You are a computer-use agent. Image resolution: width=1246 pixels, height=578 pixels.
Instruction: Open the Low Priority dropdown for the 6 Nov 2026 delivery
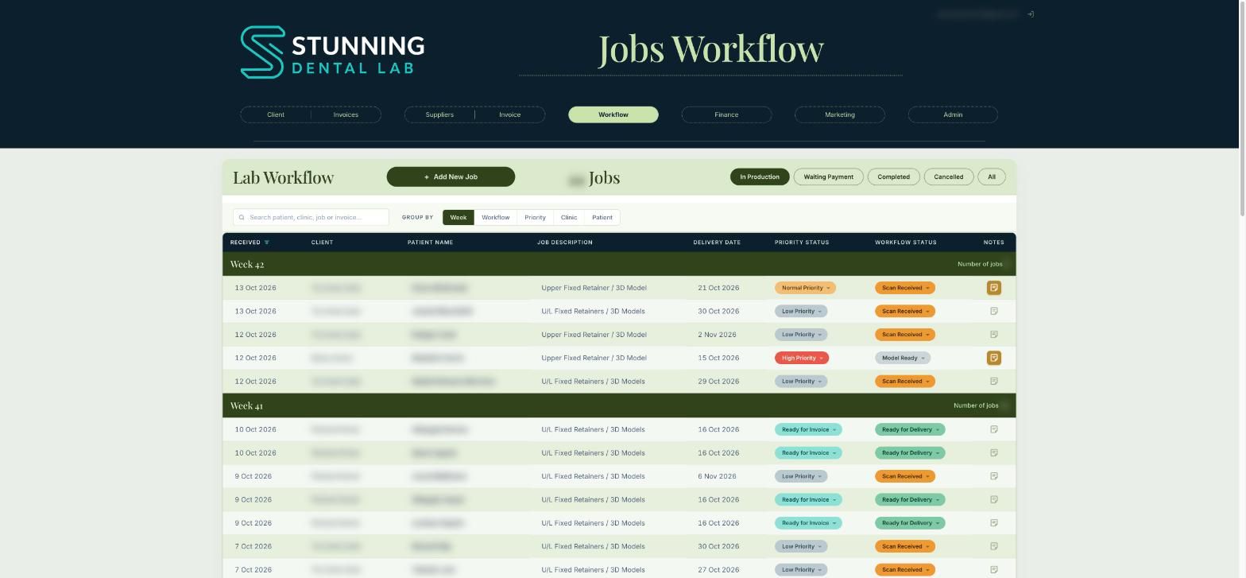click(x=801, y=476)
